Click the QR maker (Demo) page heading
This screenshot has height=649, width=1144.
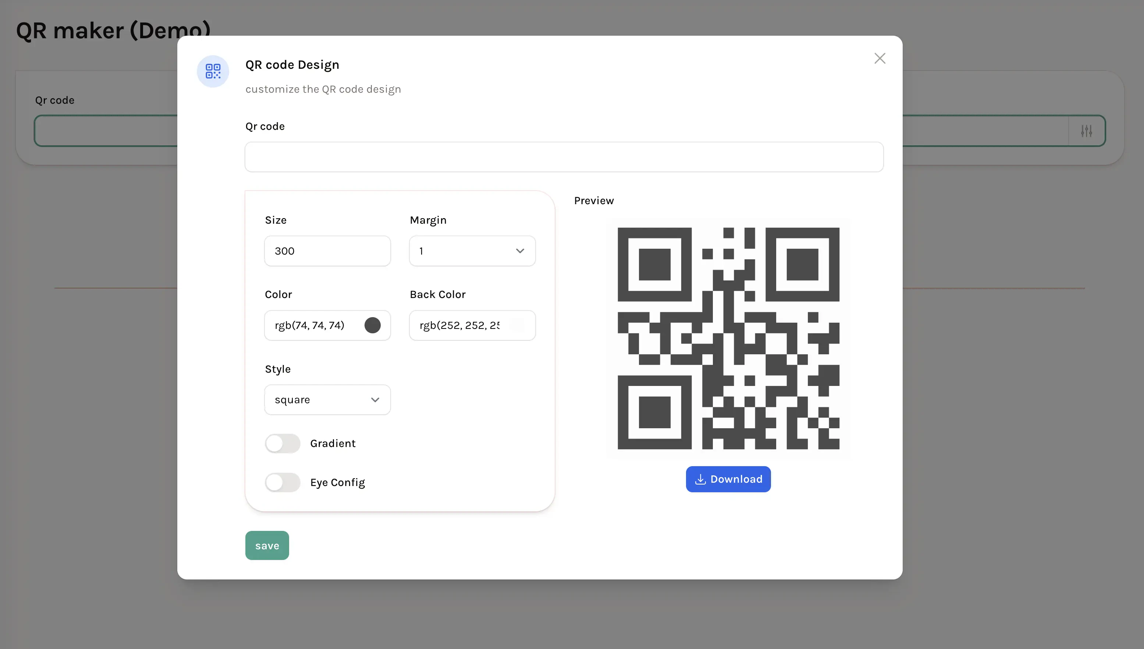coord(113,30)
